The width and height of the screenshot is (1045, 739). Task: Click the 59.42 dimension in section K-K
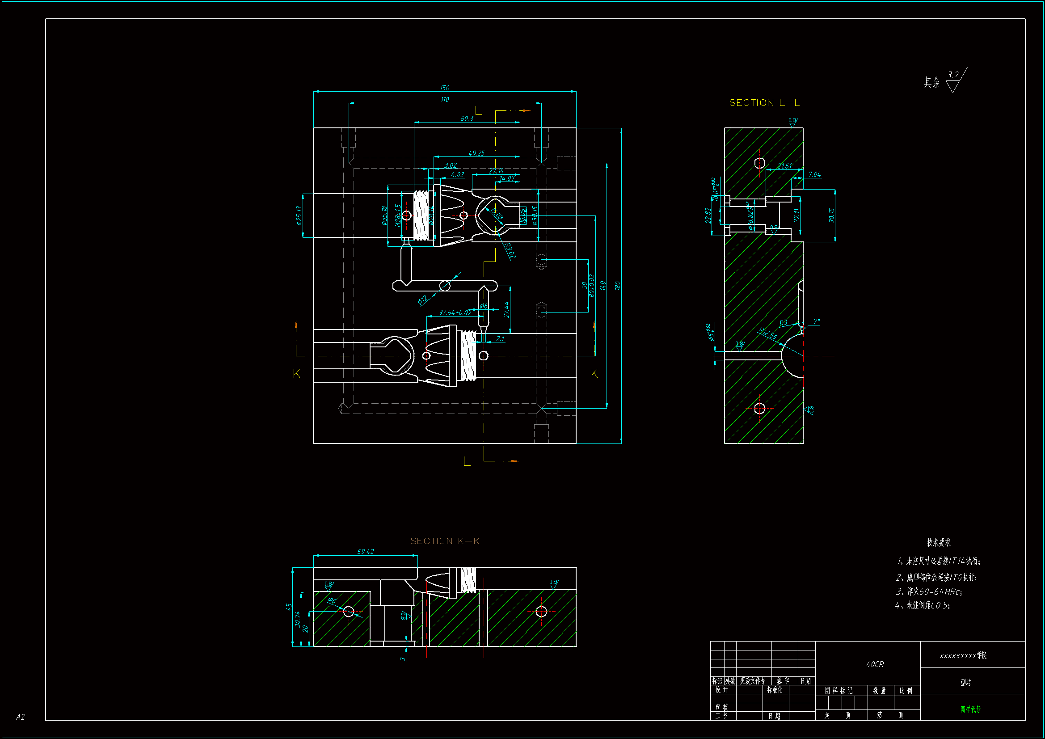coord(366,551)
